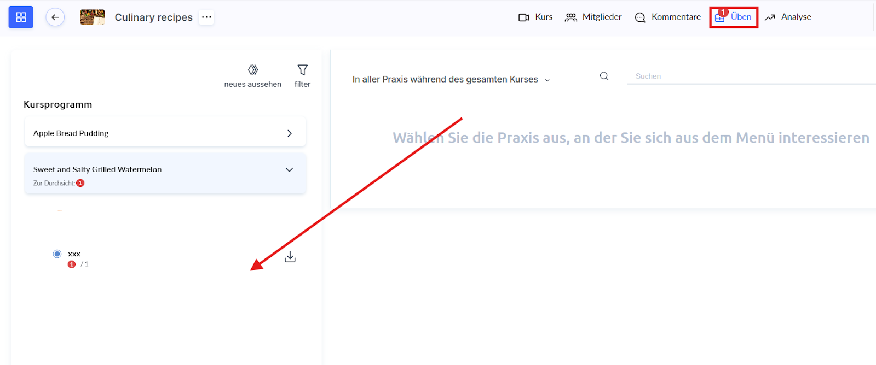The height and width of the screenshot is (365, 876).
Task: Click the Culinary recipes course title
Action: (153, 17)
